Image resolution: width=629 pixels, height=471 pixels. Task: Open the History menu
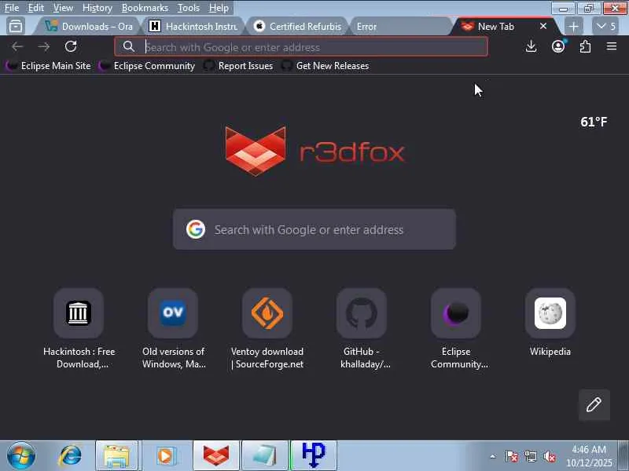click(97, 8)
